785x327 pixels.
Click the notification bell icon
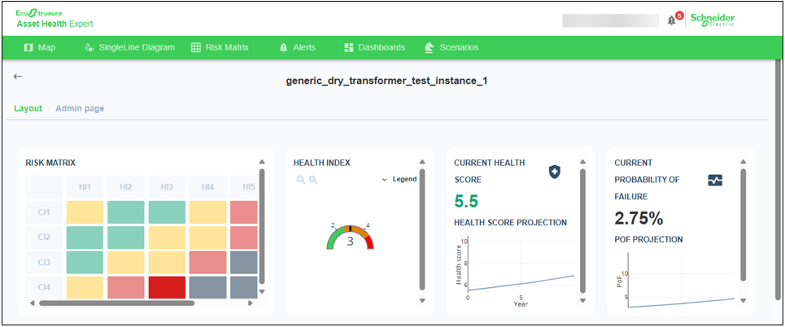671,20
